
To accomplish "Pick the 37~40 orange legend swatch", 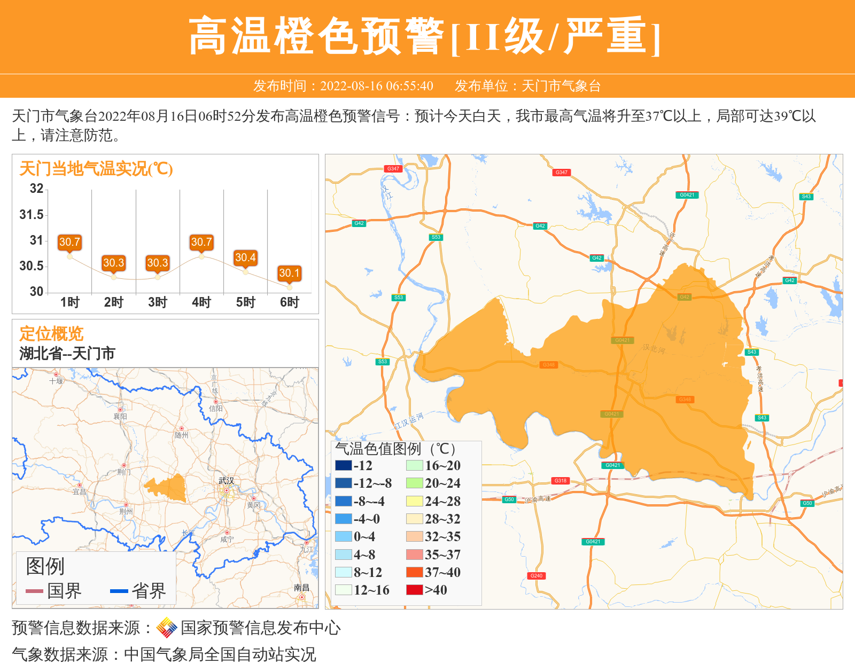I will coord(414,572).
